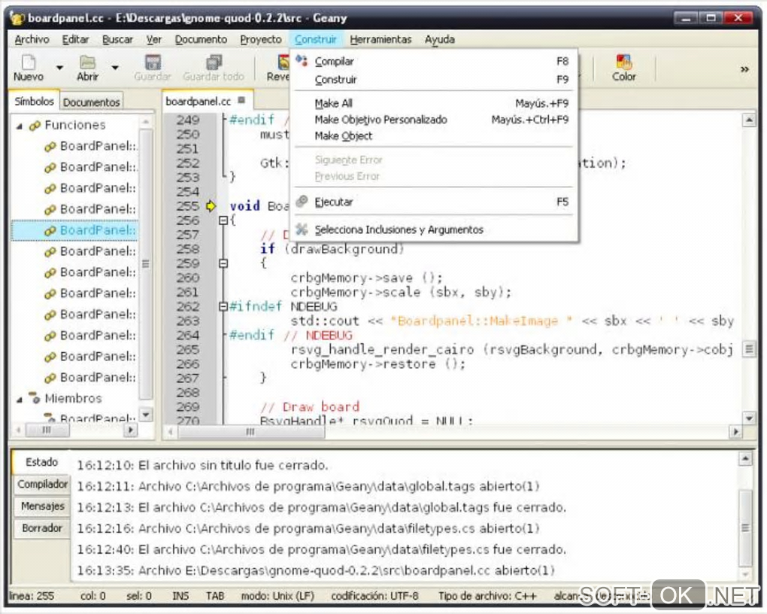
Task: Open the Editar menu
Action: [75, 40]
